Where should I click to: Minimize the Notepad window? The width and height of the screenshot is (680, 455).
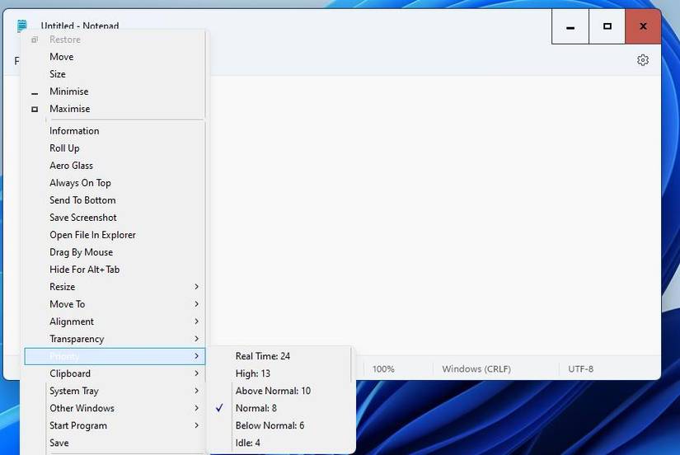(570, 26)
